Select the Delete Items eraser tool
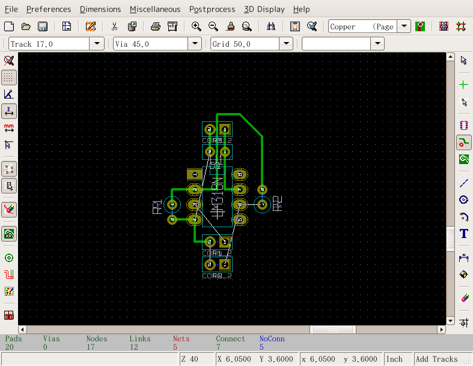The height and width of the screenshot is (366, 473). point(463,297)
